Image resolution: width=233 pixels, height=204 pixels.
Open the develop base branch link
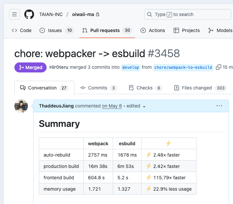[131, 67]
